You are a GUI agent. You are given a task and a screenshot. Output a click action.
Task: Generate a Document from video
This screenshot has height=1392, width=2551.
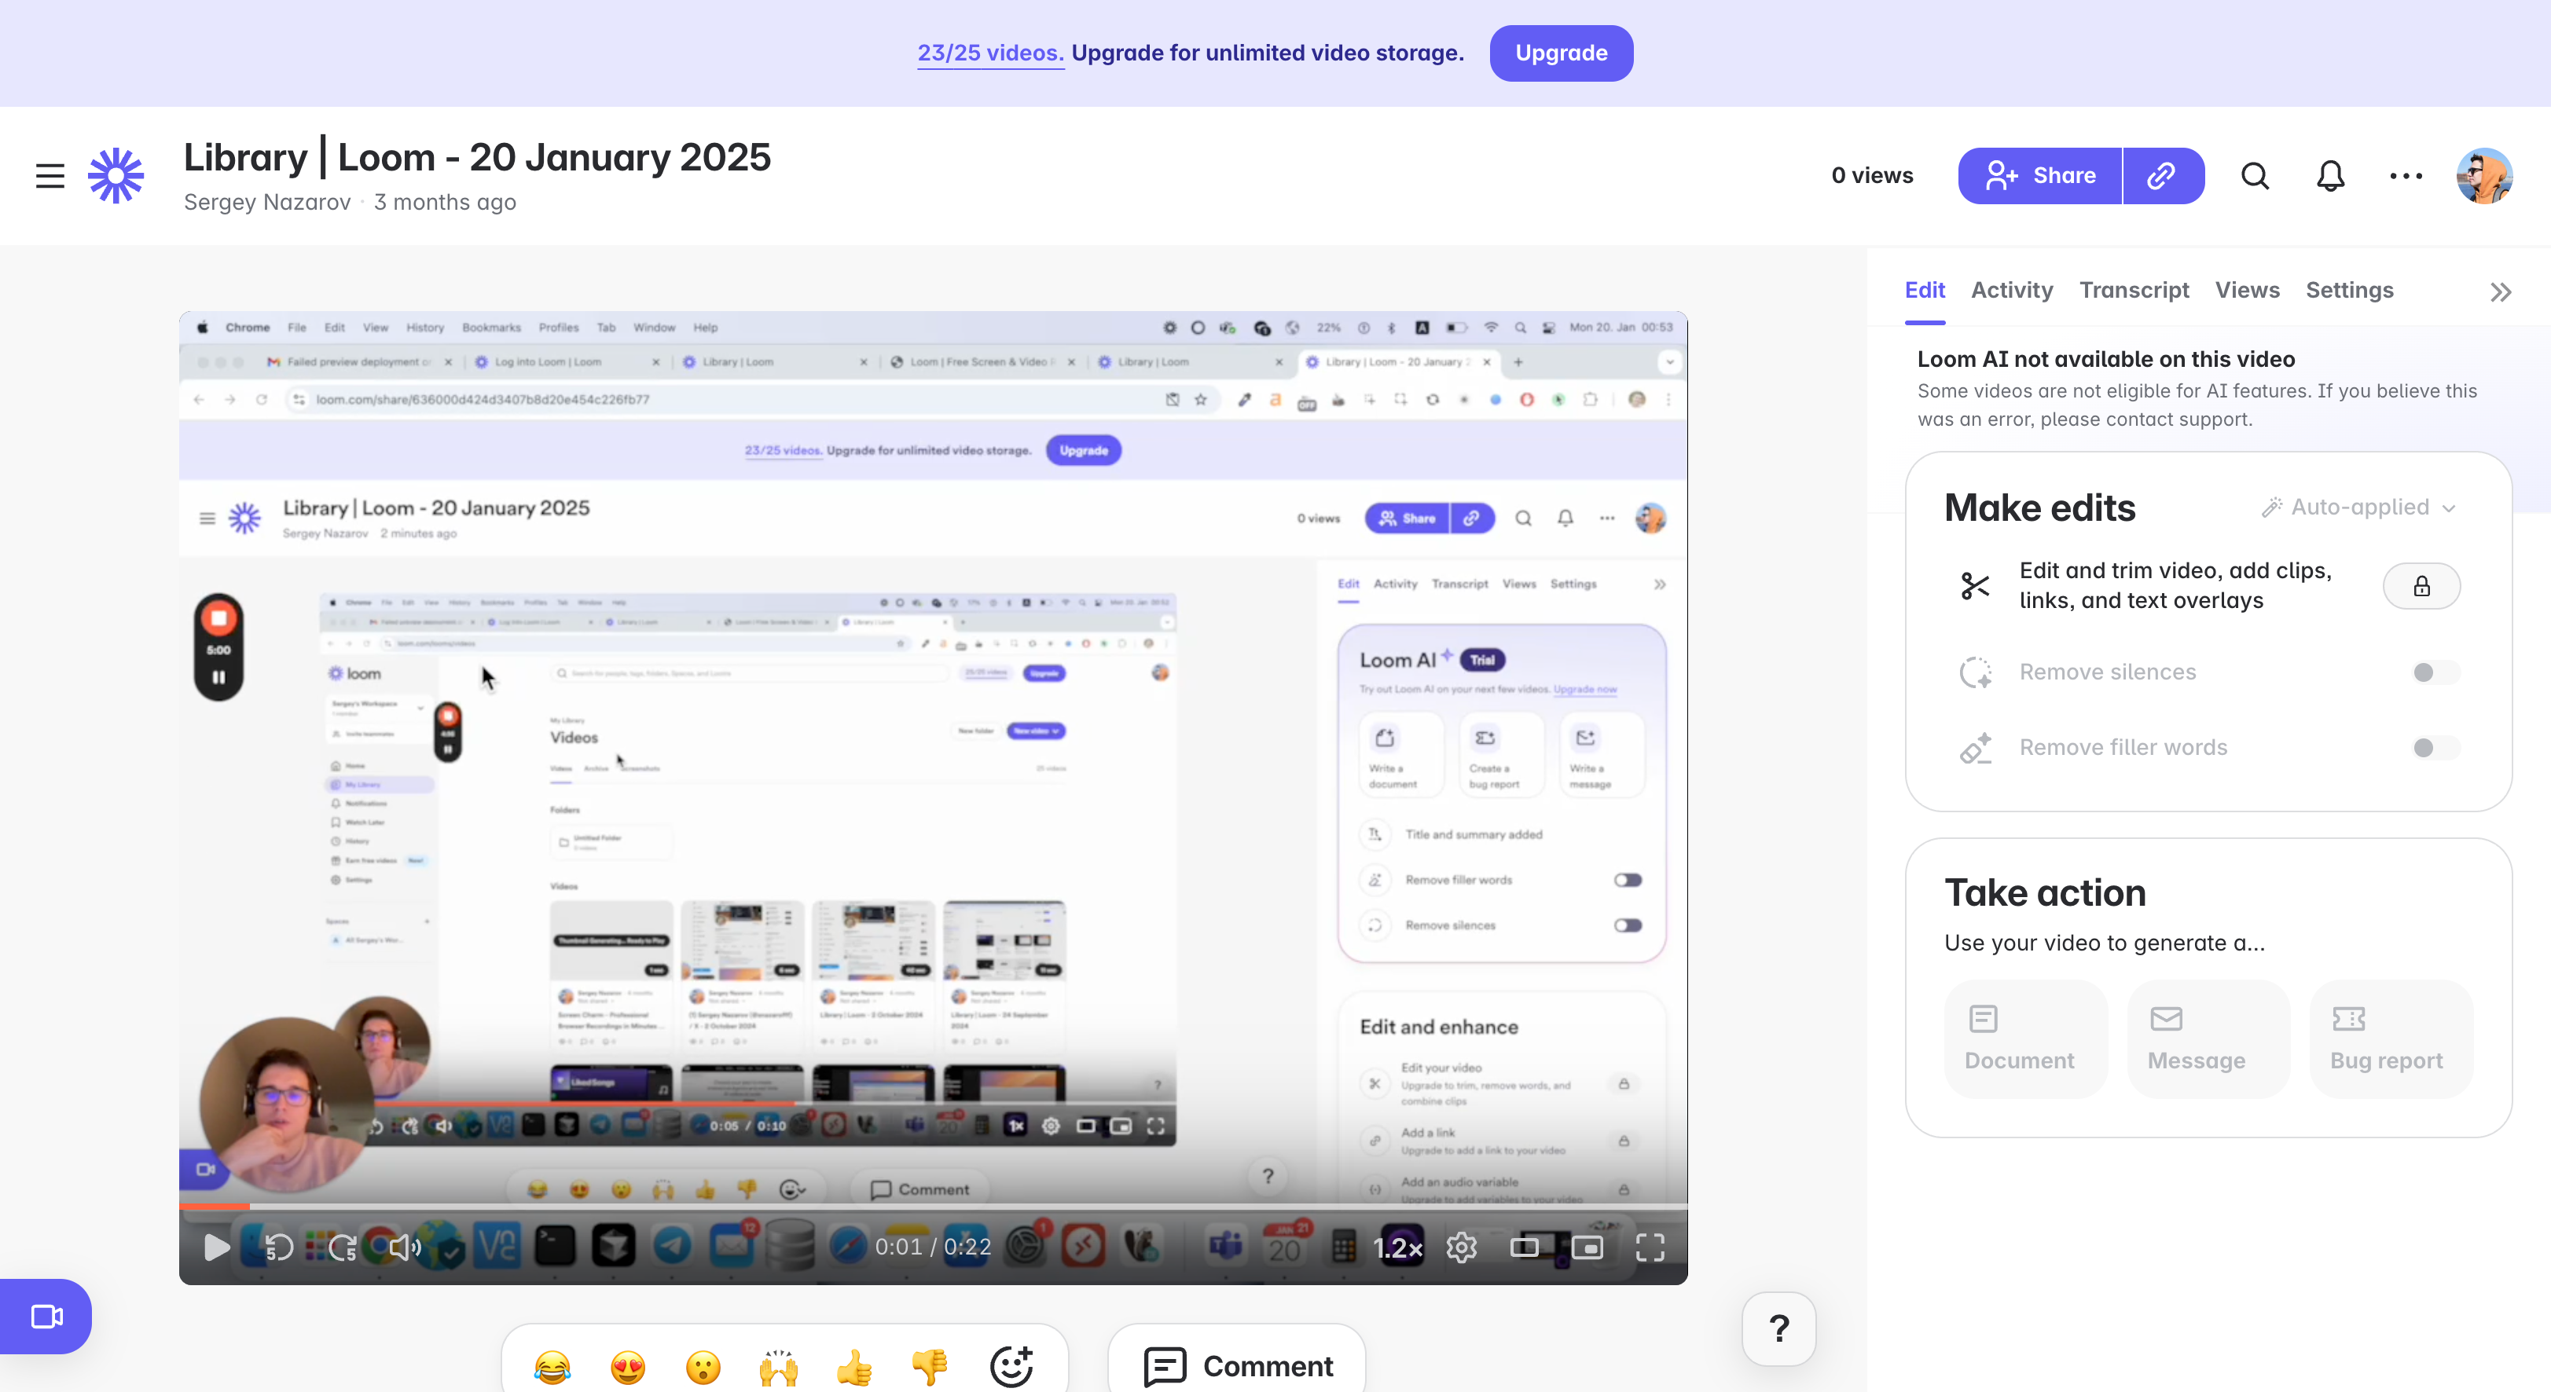click(x=2025, y=1039)
